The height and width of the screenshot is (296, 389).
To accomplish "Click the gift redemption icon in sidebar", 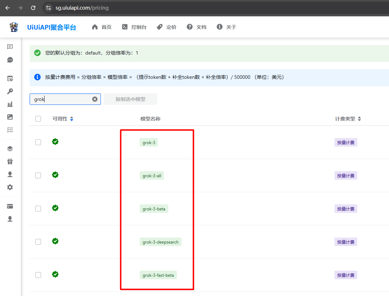I will click(10, 161).
